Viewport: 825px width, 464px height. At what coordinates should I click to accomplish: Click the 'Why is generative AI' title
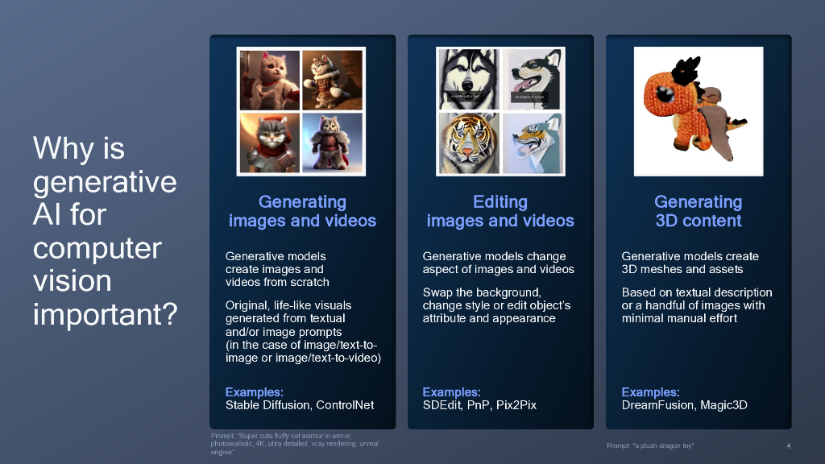(x=106, y=231)
